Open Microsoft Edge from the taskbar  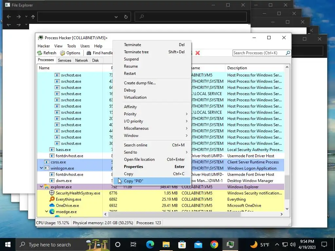(x=150, y=244)
